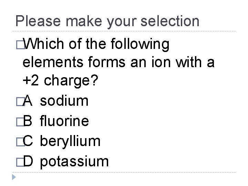Viewport: 248px width, 186px height.
Task: Click the 'elements forms an ion with a' line
Action: 118,63
